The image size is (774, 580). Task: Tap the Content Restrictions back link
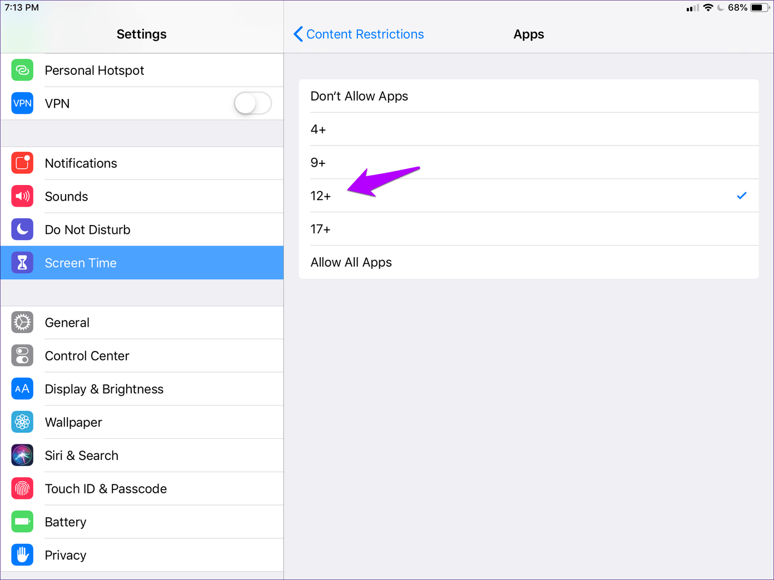[365, 34]
